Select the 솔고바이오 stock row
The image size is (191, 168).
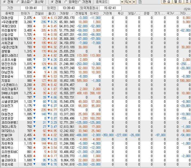[95, 160]
